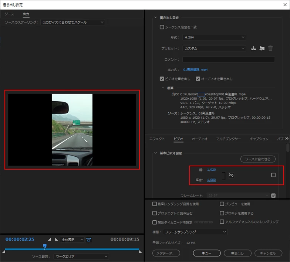Screen dimensions: 290x262
Task: Enable アルファチャンネルのみレンダリング checkbox
Action: (x=222, y=222)
